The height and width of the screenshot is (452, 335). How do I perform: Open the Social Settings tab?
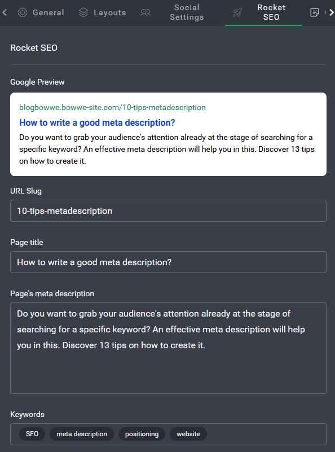[172, 12]
